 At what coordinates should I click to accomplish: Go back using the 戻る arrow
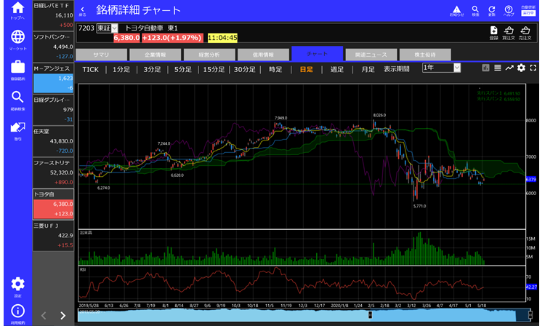coord(82,11)
